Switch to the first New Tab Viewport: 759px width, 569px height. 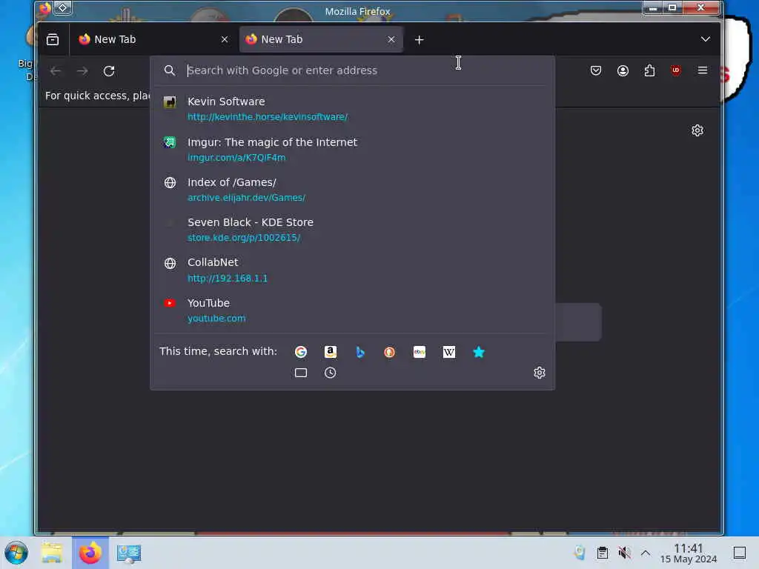[x=153, y=39]
